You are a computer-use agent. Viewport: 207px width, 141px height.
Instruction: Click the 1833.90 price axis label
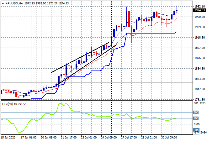199,79
